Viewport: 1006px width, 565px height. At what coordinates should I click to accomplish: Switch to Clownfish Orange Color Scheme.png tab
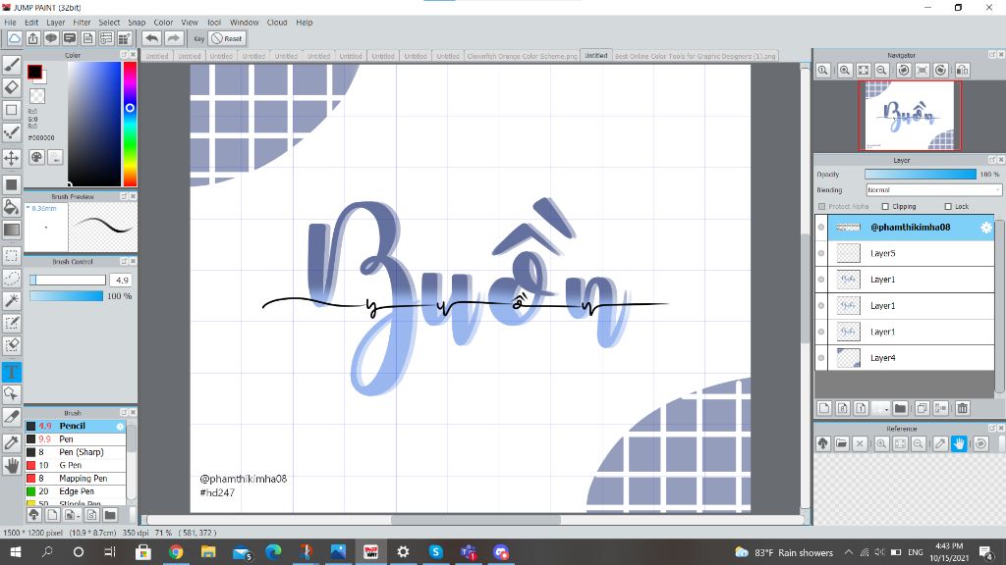pos(523,56)
